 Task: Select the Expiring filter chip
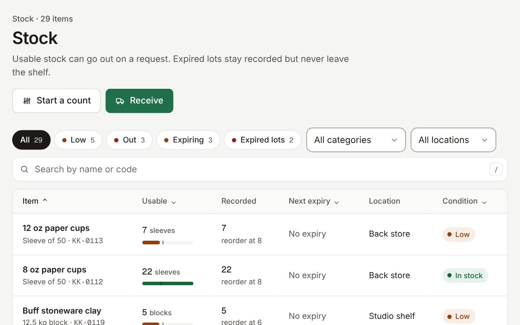click(x=188, y=140)
